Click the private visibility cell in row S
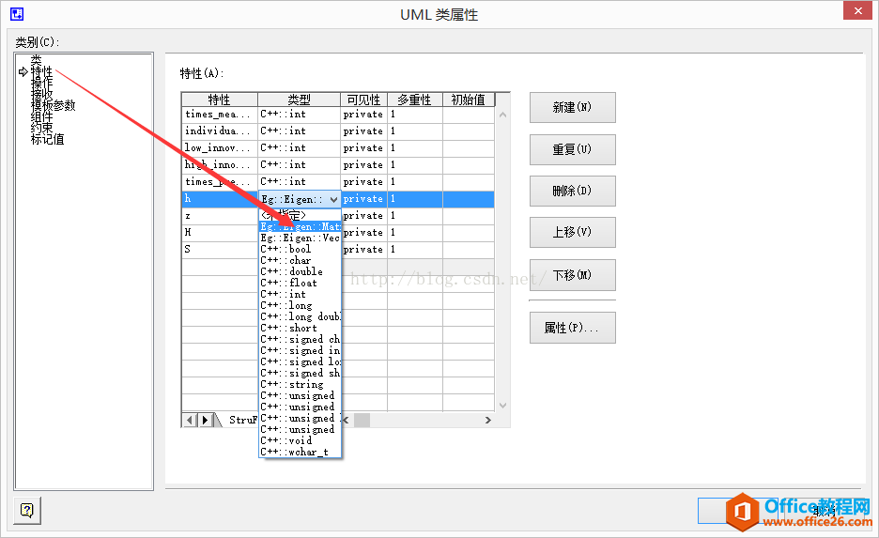The width and height of the screenshot is (879, 538). point(363,250)
